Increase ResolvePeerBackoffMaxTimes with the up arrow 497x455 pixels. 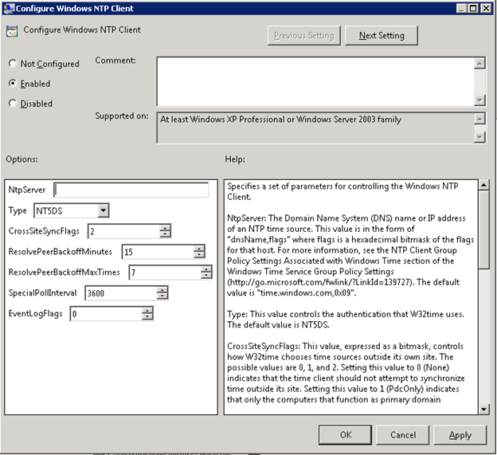pyautogui.click(x=206, y=269)
